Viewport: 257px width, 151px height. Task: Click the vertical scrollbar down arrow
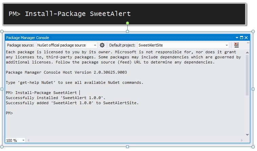click(x=248, y=135)
